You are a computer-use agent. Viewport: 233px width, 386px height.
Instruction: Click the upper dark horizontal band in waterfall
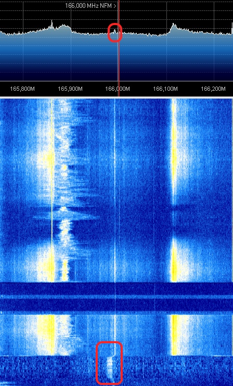[116, 288]
